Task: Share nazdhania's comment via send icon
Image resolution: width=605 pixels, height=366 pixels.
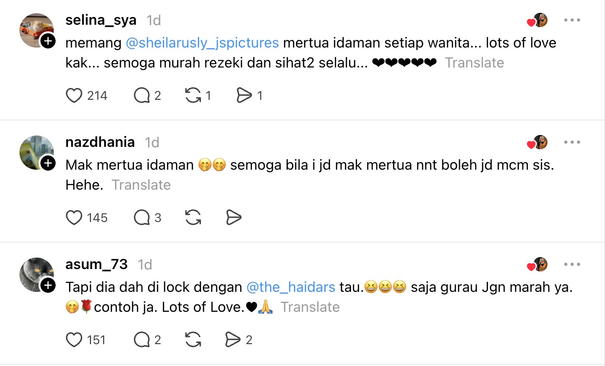Action: pyautogui.click(x=233, y=218)
